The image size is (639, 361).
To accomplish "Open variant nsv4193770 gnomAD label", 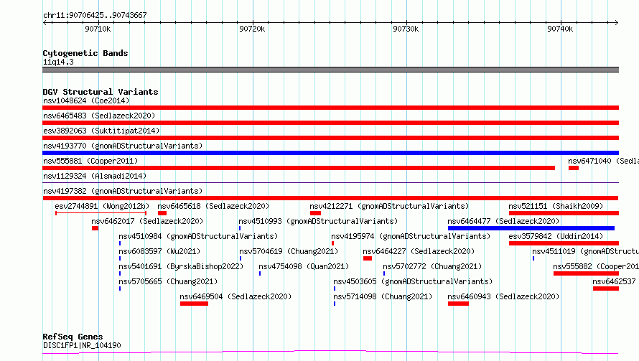I will click(123, 146).
